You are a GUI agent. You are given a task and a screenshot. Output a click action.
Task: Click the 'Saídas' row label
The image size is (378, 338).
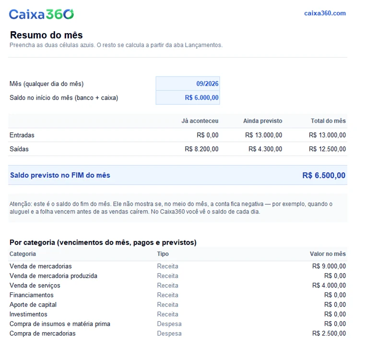click(19, 149)
